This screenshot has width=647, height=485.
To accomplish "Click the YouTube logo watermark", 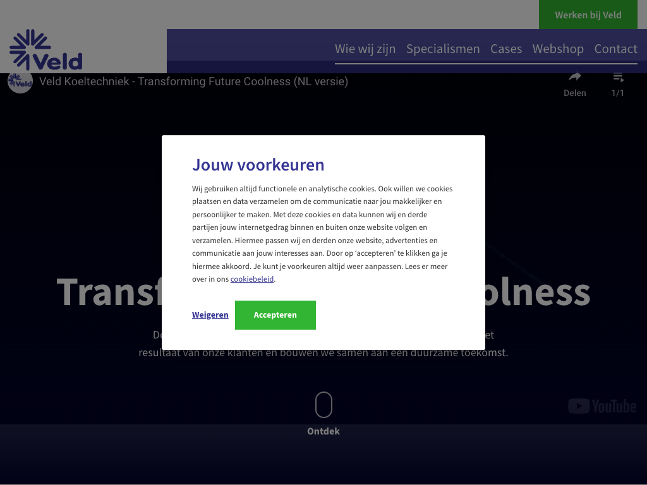I will tap(602, 406).
